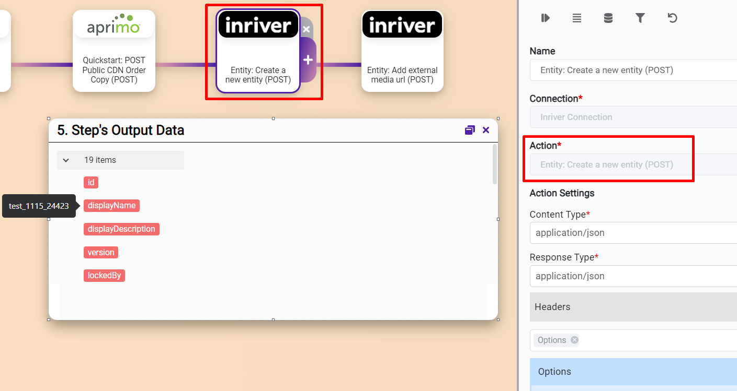Collapse the 19 items tree node

coord(66,160)
